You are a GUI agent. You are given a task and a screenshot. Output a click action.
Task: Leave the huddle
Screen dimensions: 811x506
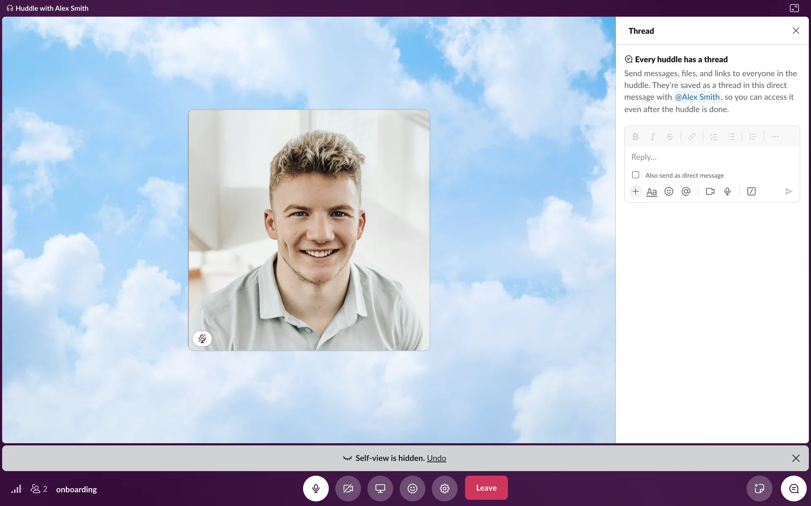486,488
